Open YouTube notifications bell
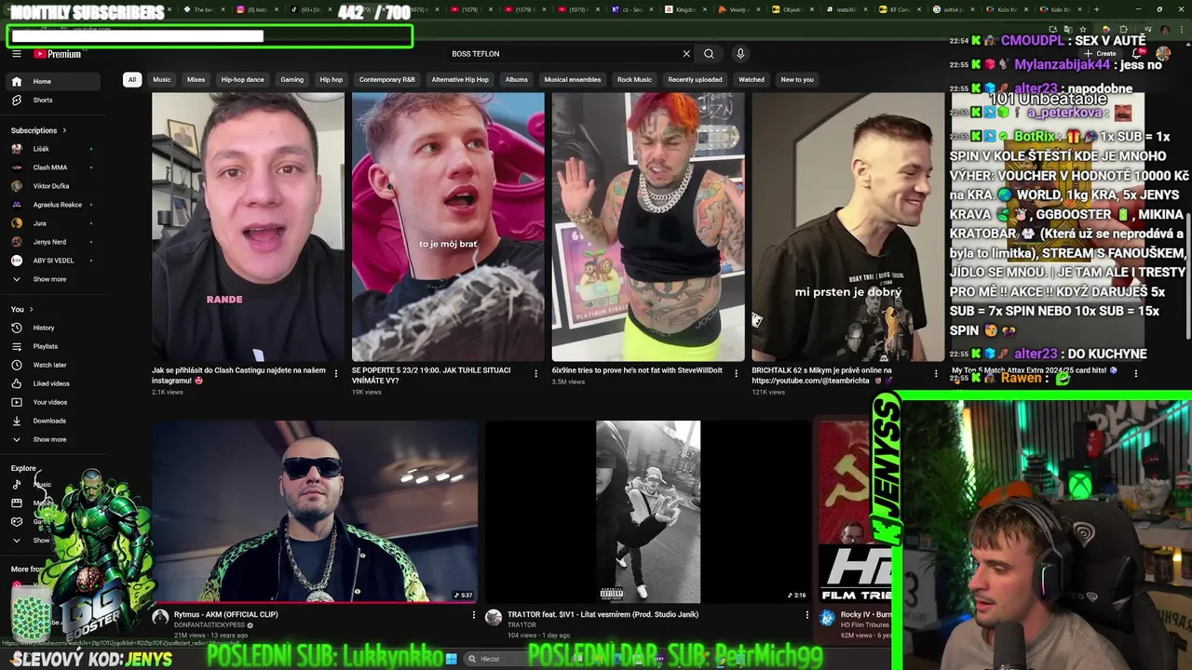1192x670 pixels. pyautogui.click(x=1138, y=53)
